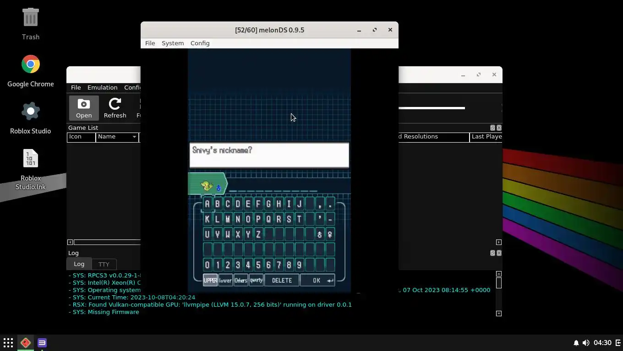This screenshot has height=351, width=623.
Task: Confirm nickname with OK key
Action: point(317,280)
